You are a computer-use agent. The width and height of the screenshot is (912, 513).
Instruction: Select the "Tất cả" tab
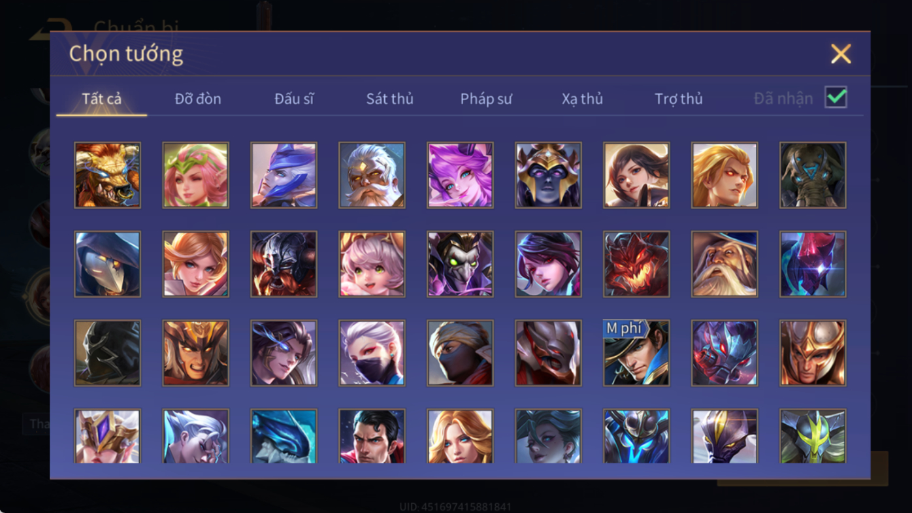(x=102, y=99)
